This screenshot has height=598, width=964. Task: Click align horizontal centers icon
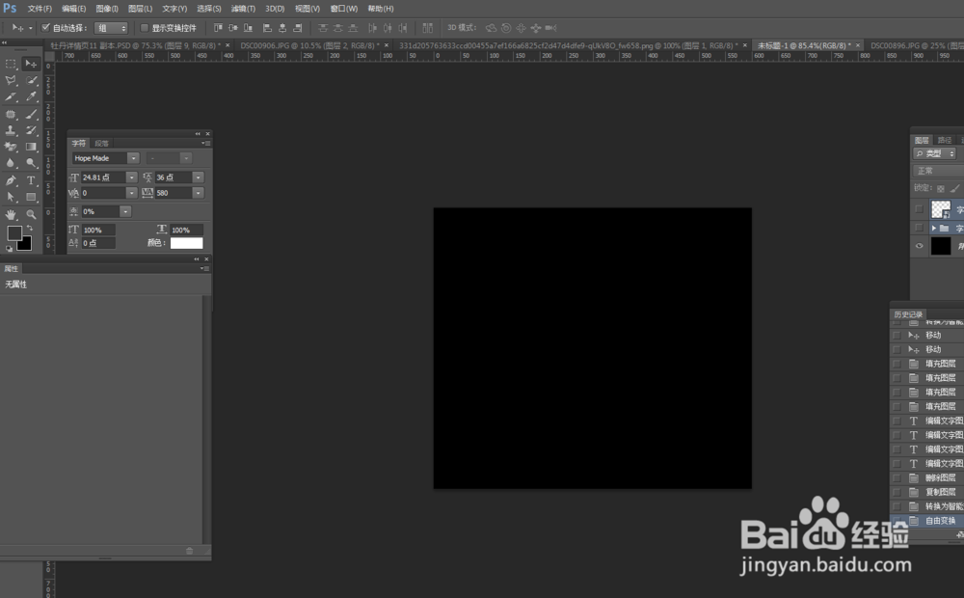tap(282, 28)
